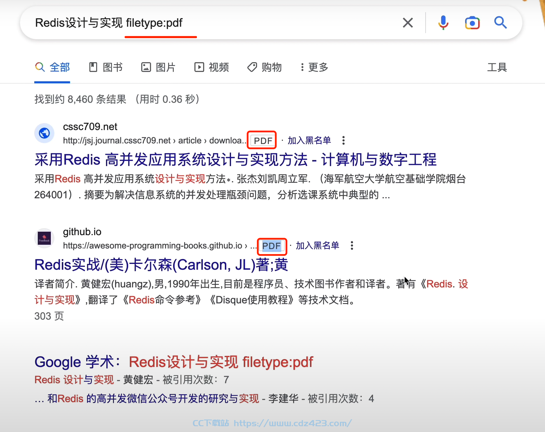Click the awesome-programming-books.github.io URL
This screenshot has width=545, height=432.
click(160, 246)
